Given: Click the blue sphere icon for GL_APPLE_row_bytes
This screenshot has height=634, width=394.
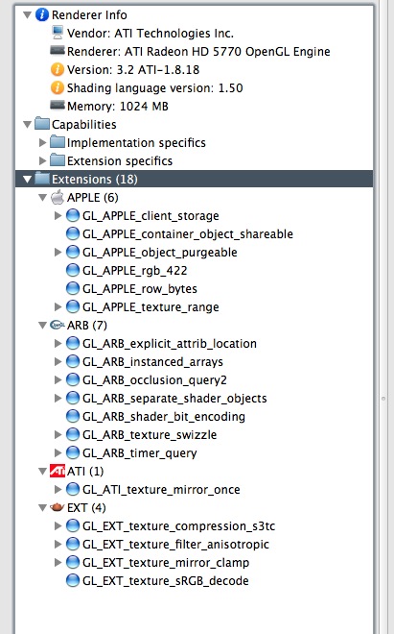Looking at the screenshot, I should (x=73, y=288).
